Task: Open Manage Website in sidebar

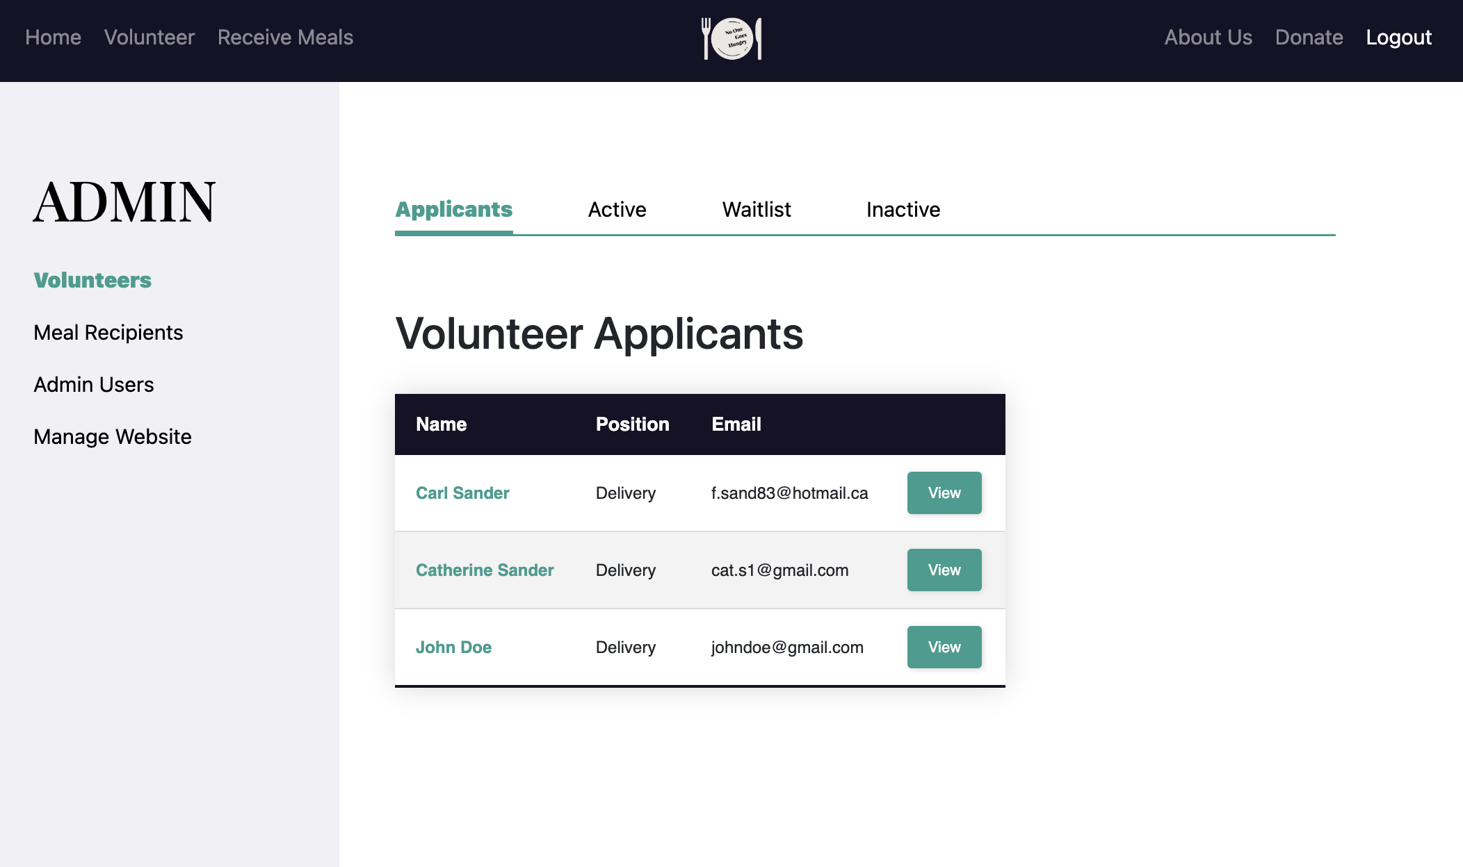Action: (x=112, y=437)
